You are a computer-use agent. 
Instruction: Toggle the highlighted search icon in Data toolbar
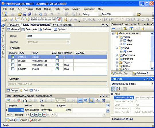tap(92, 101)
